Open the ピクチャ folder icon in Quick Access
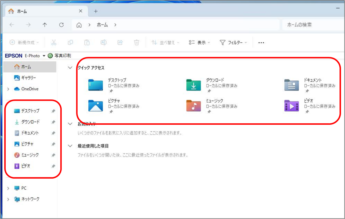Viewport: 345px width, 219px height. [96, 105]
